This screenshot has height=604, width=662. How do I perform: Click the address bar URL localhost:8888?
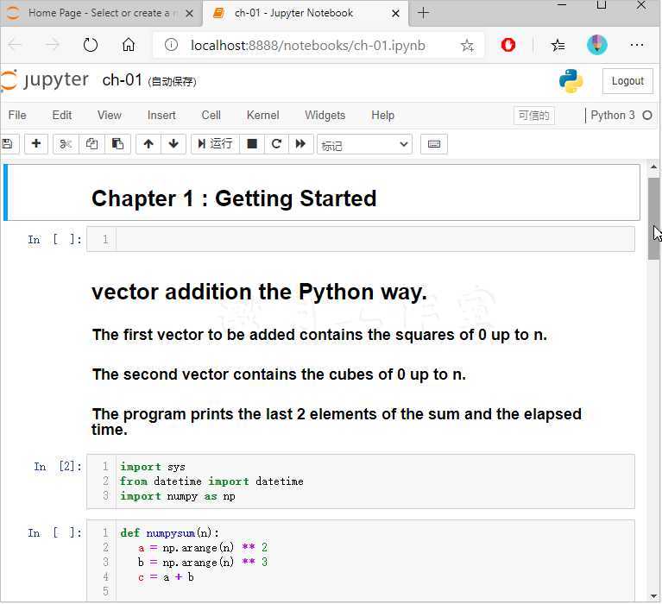pyautogui.click(x=307, y=45)
